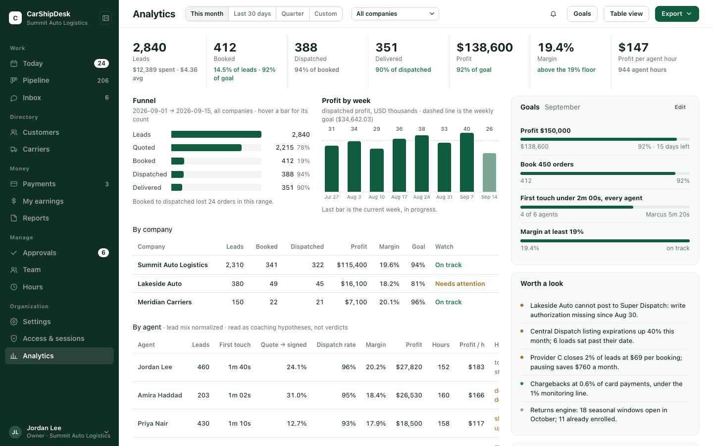
Task: Click the Margin at least 19% progress bar
Action: 605,241
